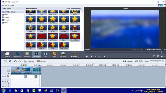Image resolution: width=166 pixels, height=93 pixels.
Task: Toggle visibility of the video overlay track
Action: 3,82
